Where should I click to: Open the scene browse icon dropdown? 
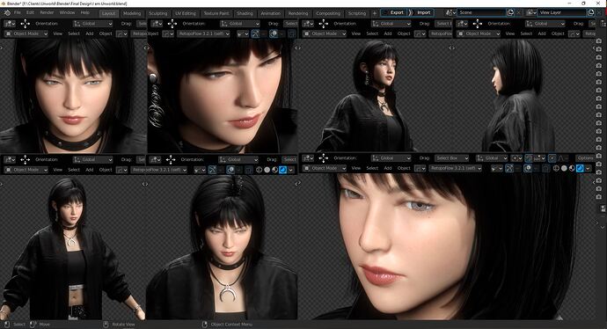pos(450,12)
